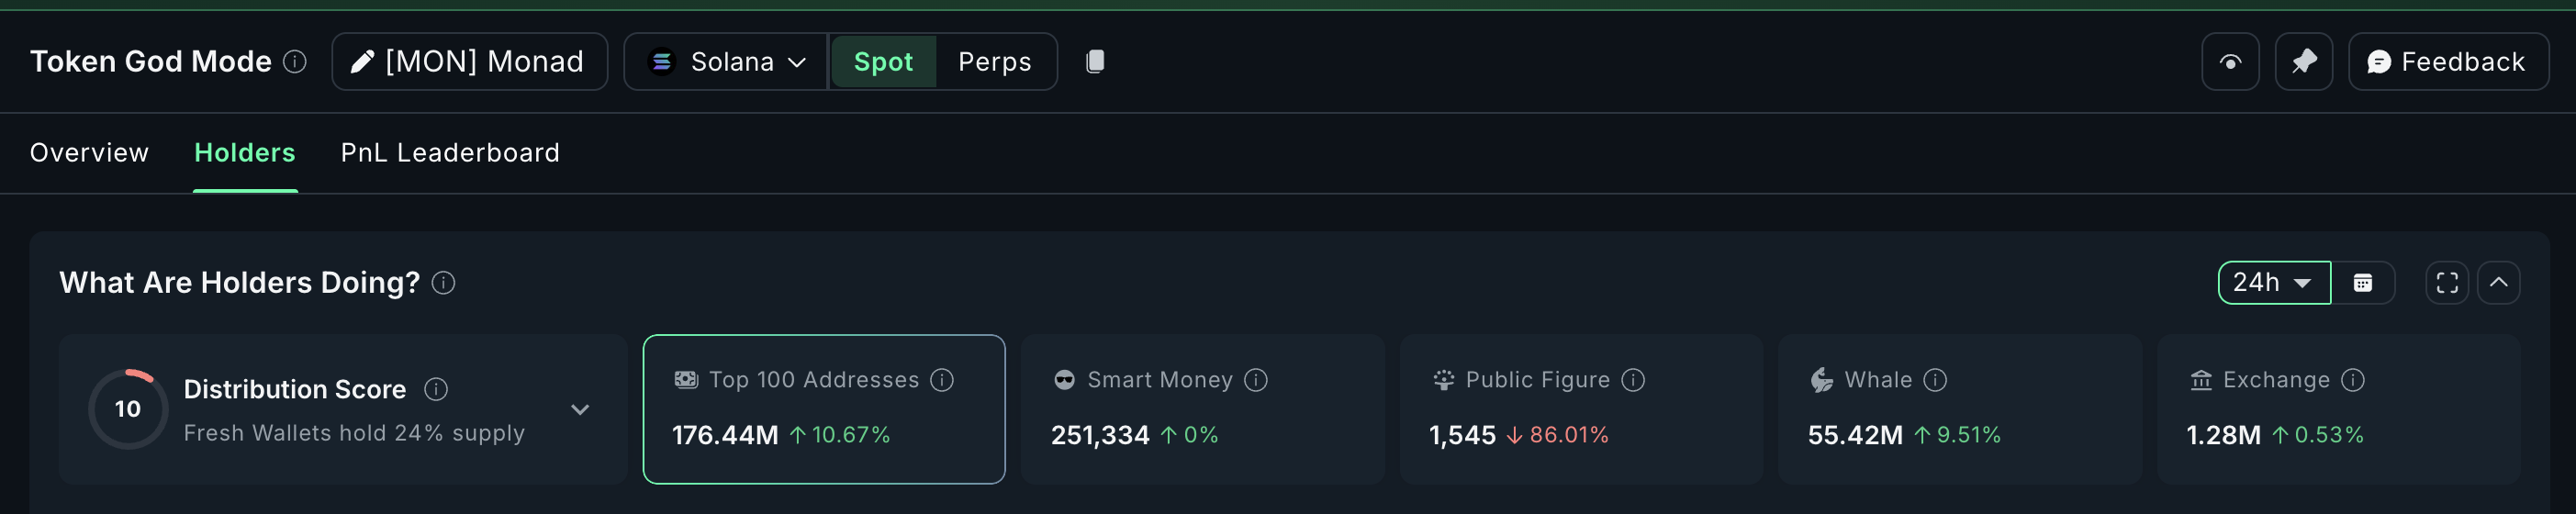
Task: Open the Solana chain dropdown
Action: 727,62
